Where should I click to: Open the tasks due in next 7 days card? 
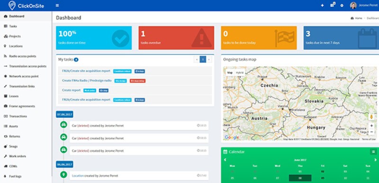341,38
